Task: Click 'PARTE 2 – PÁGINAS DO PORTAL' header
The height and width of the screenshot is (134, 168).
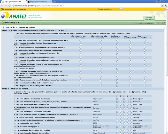Action: pos(15,89)
